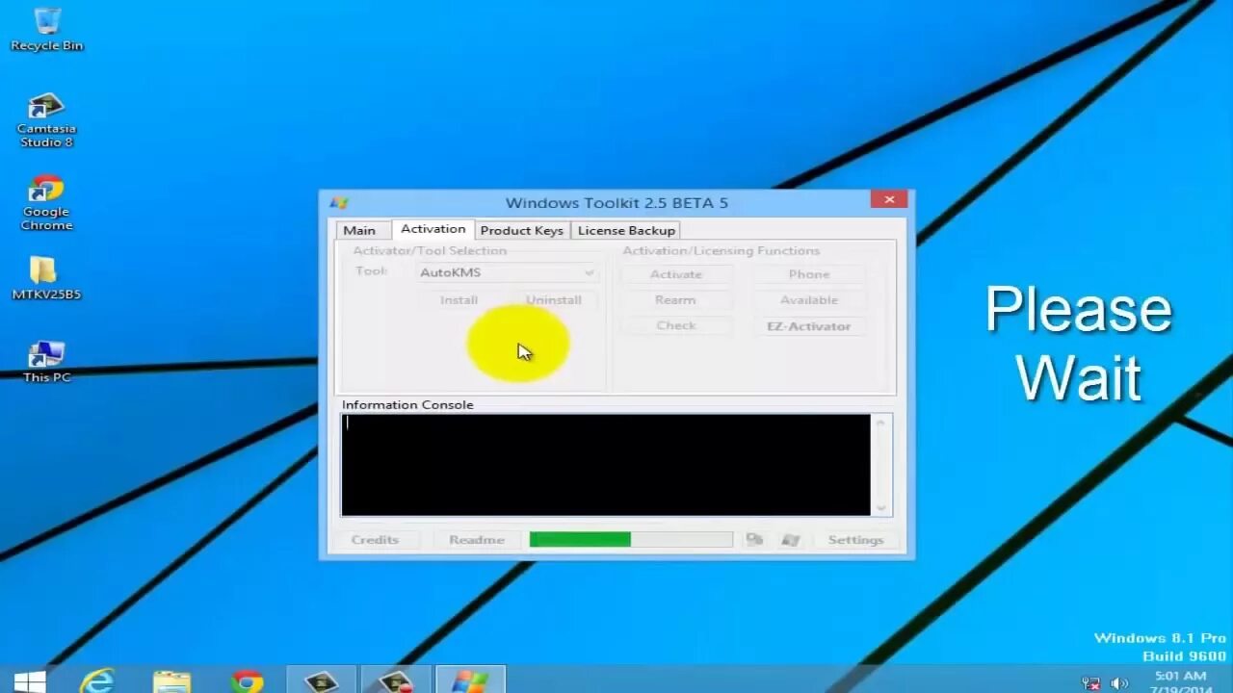Screen dimensions: 1233x693
Task: Open the Settings button
Action: (855, 540)
